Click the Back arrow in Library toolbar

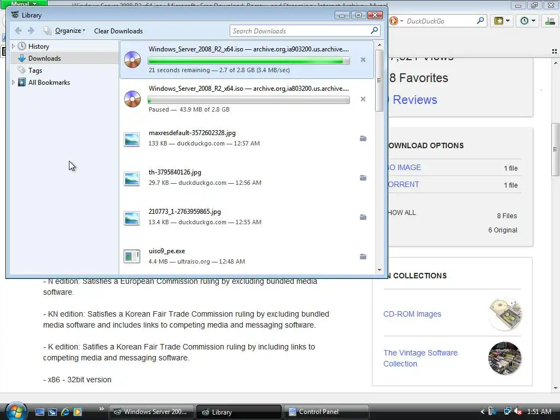pyautogui.click(x=18, y=31)
